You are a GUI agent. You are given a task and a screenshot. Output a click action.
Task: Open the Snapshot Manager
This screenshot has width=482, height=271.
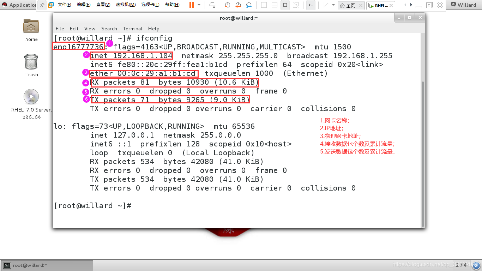click(249, 5)
